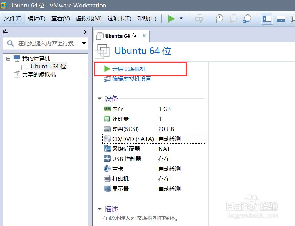The width and height of the screenshot is (295, 226).
Task: Open the 查看(V) menu
Action: [x=61, y=18]
